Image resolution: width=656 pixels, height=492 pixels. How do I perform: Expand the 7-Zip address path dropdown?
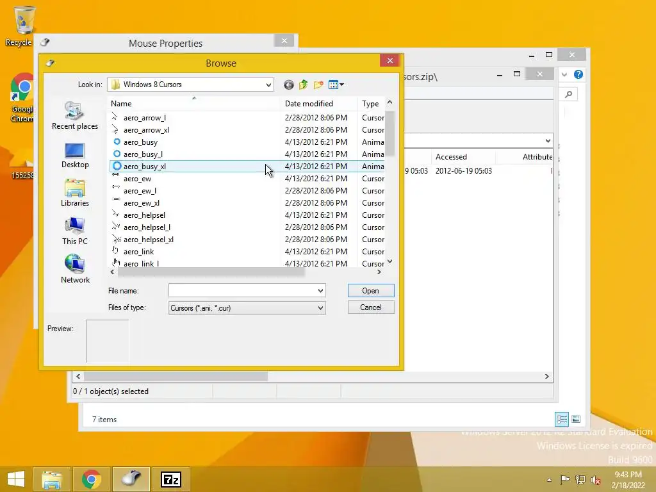(x=548, y=140)
